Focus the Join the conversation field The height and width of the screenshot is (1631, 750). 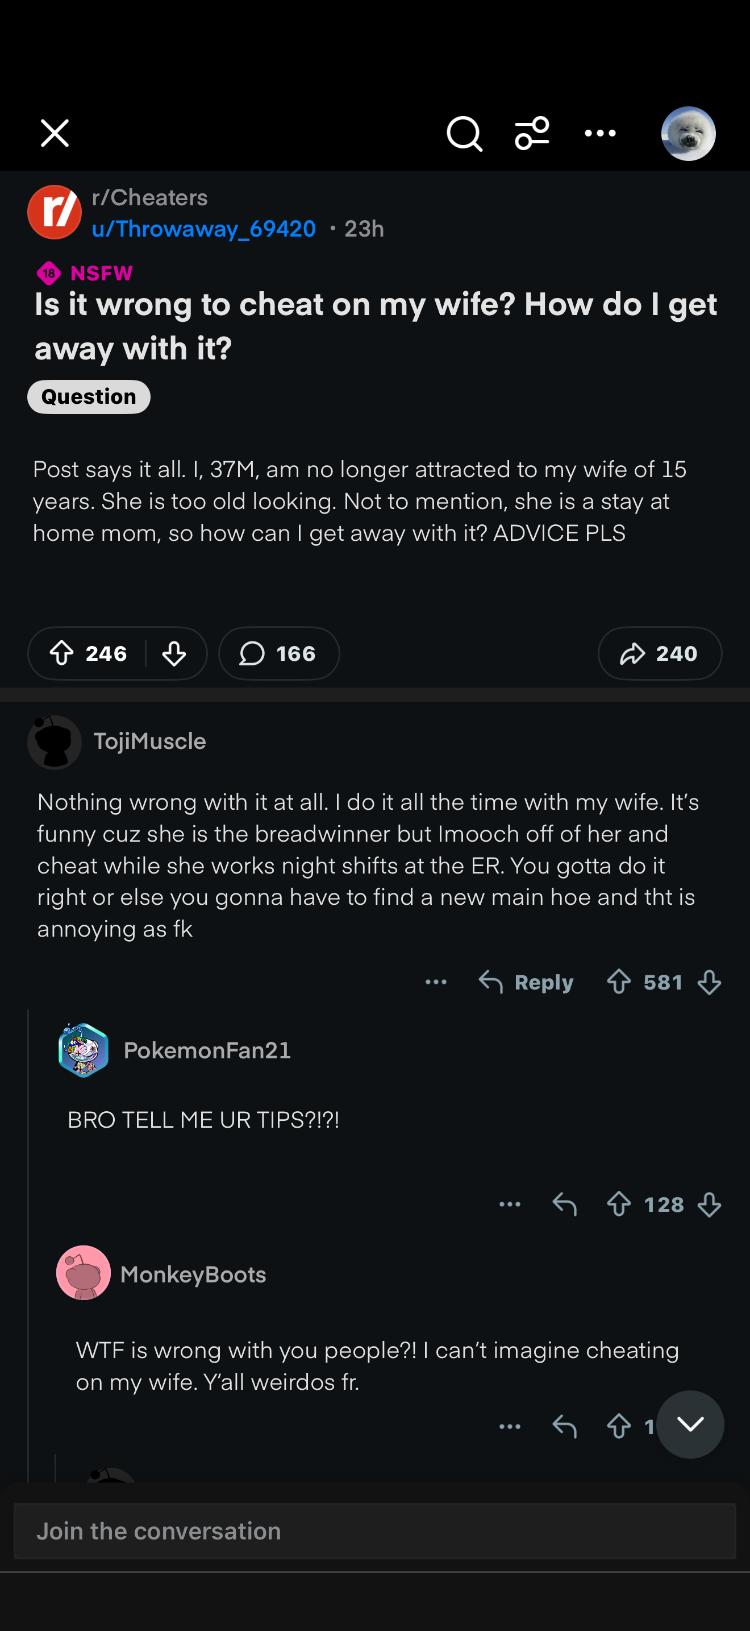click(x=374, y=1531)
